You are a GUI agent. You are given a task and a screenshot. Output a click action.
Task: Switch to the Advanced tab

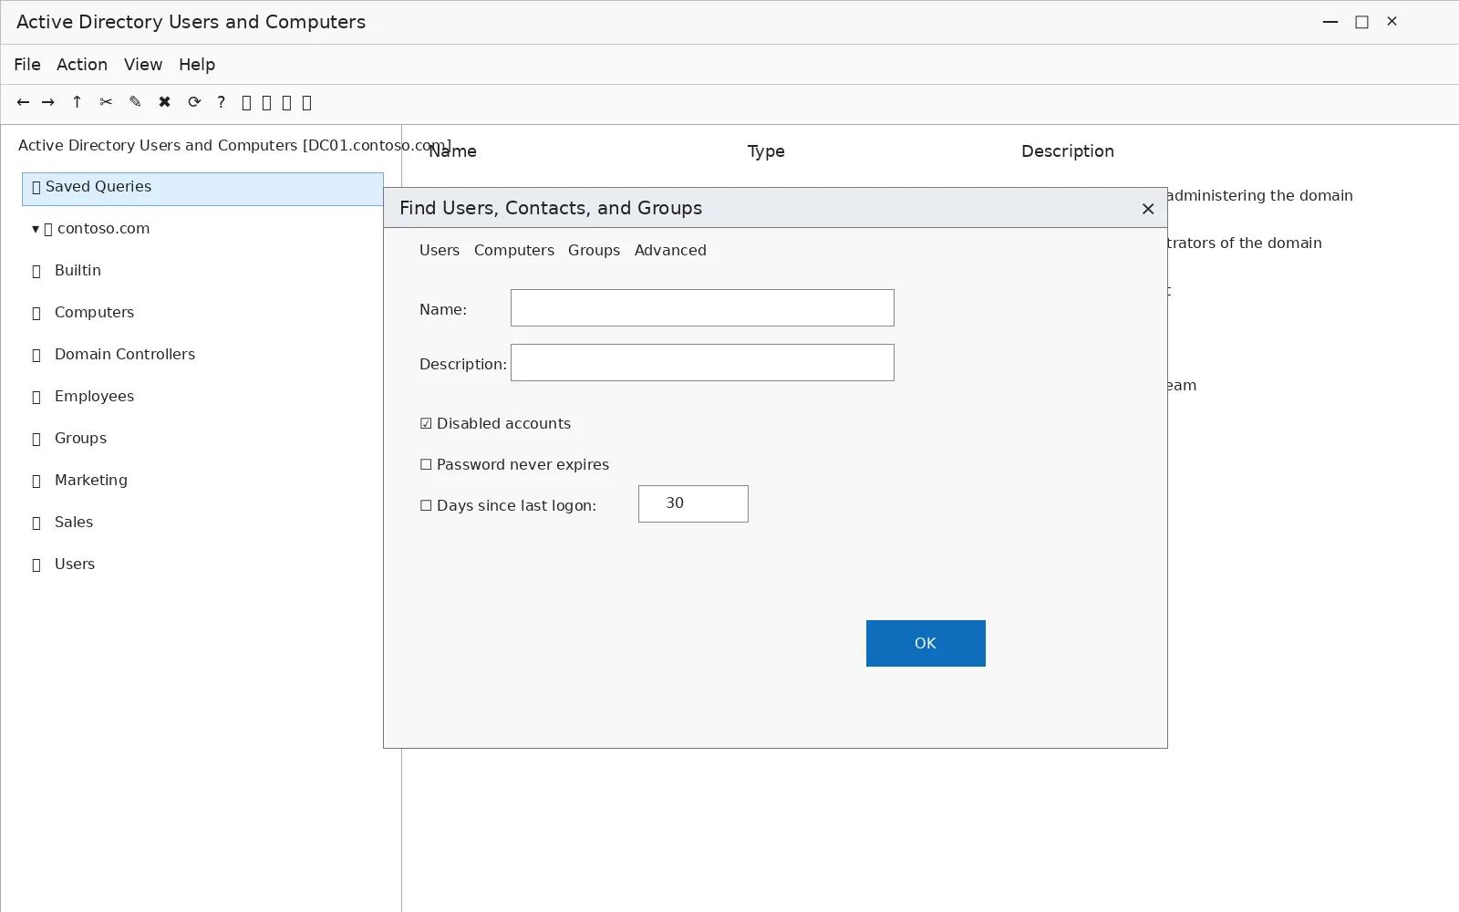coord(670,250)
